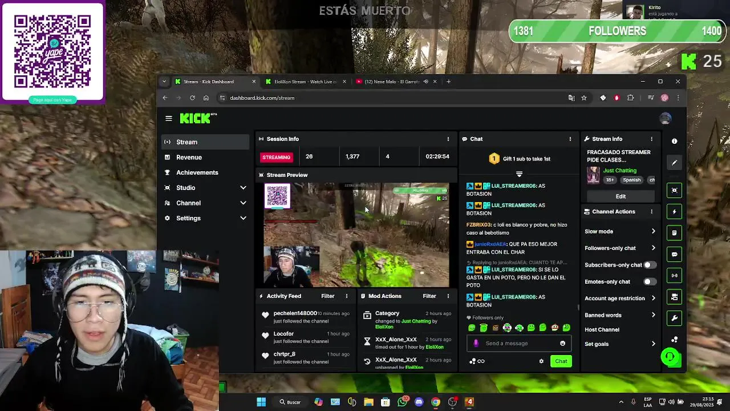The height and width of the screenshot is (411, 730).
Task: Toggle Emotes-only chat switch
Action: point(650,281)
